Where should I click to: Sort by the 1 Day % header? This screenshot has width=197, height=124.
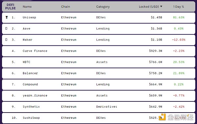179,7
